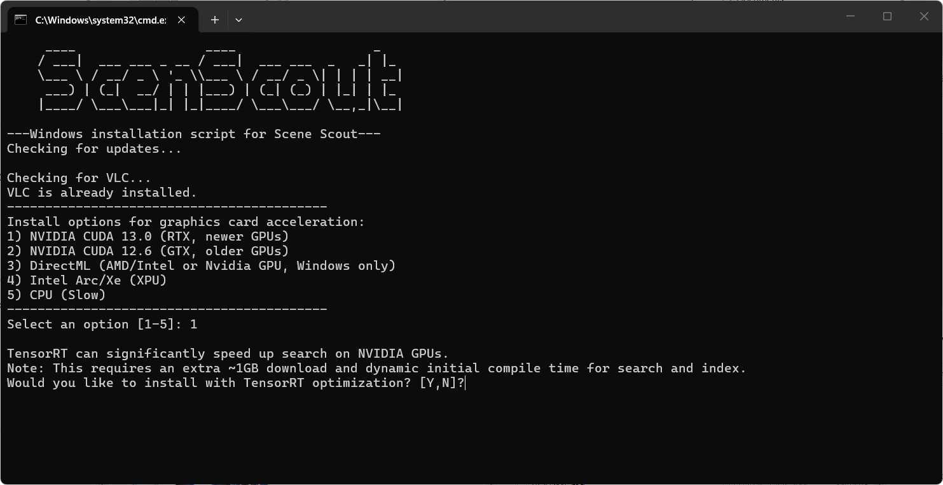The height and width of the screenshot is (485, 943).
Task: Click the Intel Arc/Xe (XPU) option line
Action: [x=87, y=280]
